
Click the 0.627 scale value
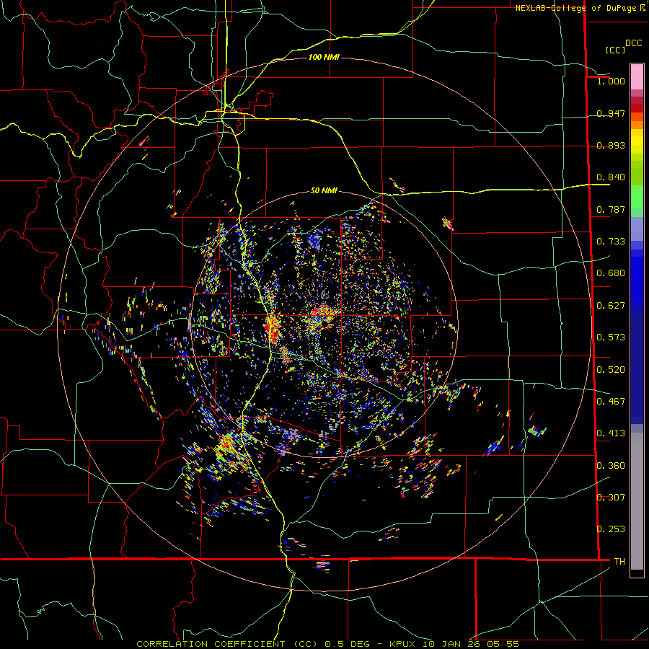[x=611, y=306]
